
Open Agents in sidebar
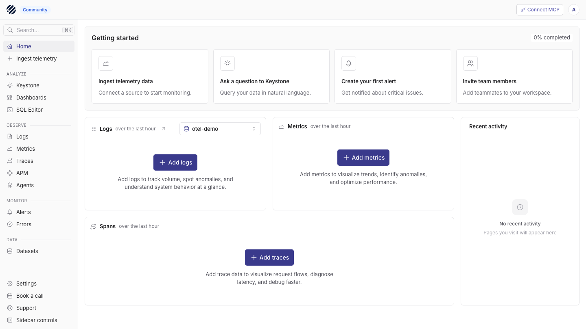39,185
